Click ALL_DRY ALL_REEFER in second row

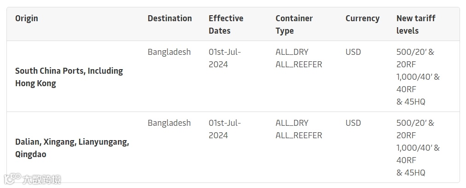(298, 129)
